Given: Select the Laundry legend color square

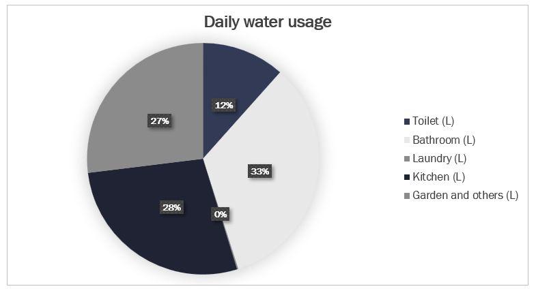Looking at the screenshot, I should (x=406, y=159).
